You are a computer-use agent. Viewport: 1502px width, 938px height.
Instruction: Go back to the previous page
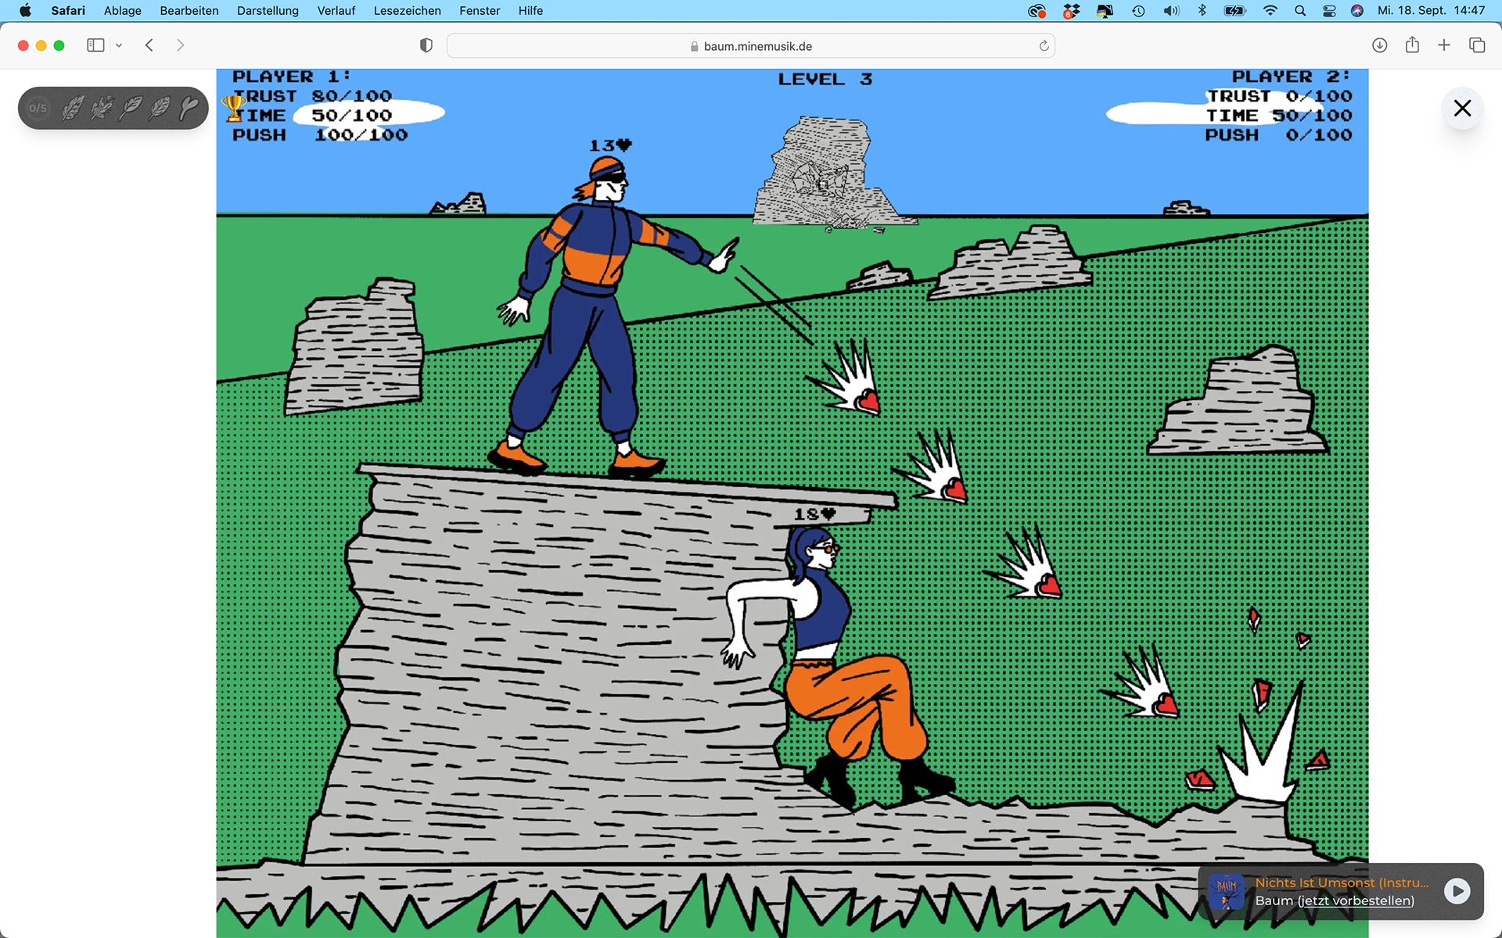click(x=149, y=45)
